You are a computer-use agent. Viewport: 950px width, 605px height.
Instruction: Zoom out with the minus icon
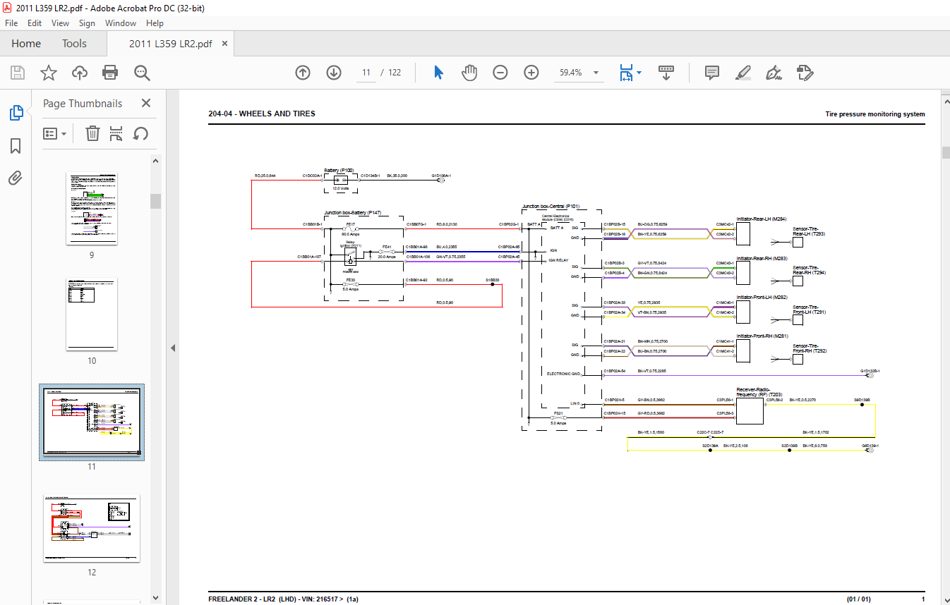(x=500, y=73)
